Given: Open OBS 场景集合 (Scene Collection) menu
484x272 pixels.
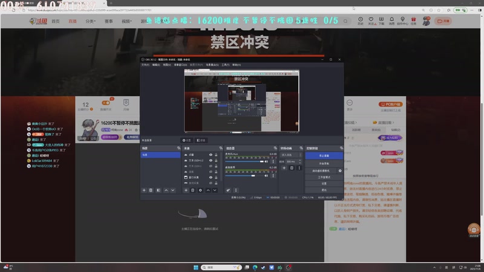Looking at the screenshot, I should pos(212,65).
